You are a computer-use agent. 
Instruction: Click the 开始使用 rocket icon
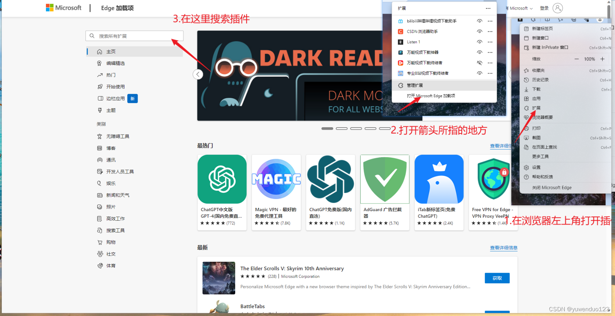(100, 87)
